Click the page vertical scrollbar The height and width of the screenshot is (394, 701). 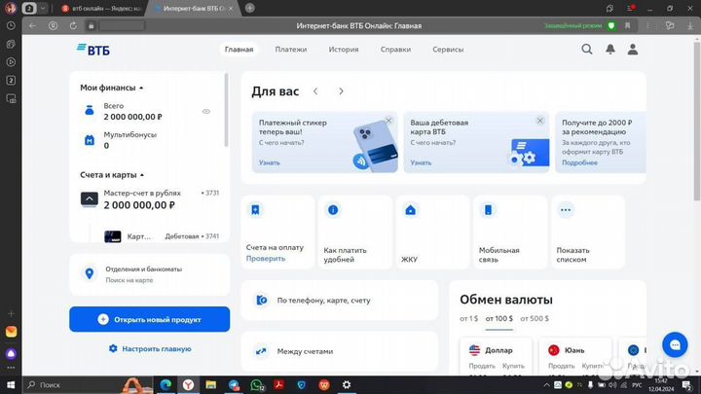click(x=696, y=122)
